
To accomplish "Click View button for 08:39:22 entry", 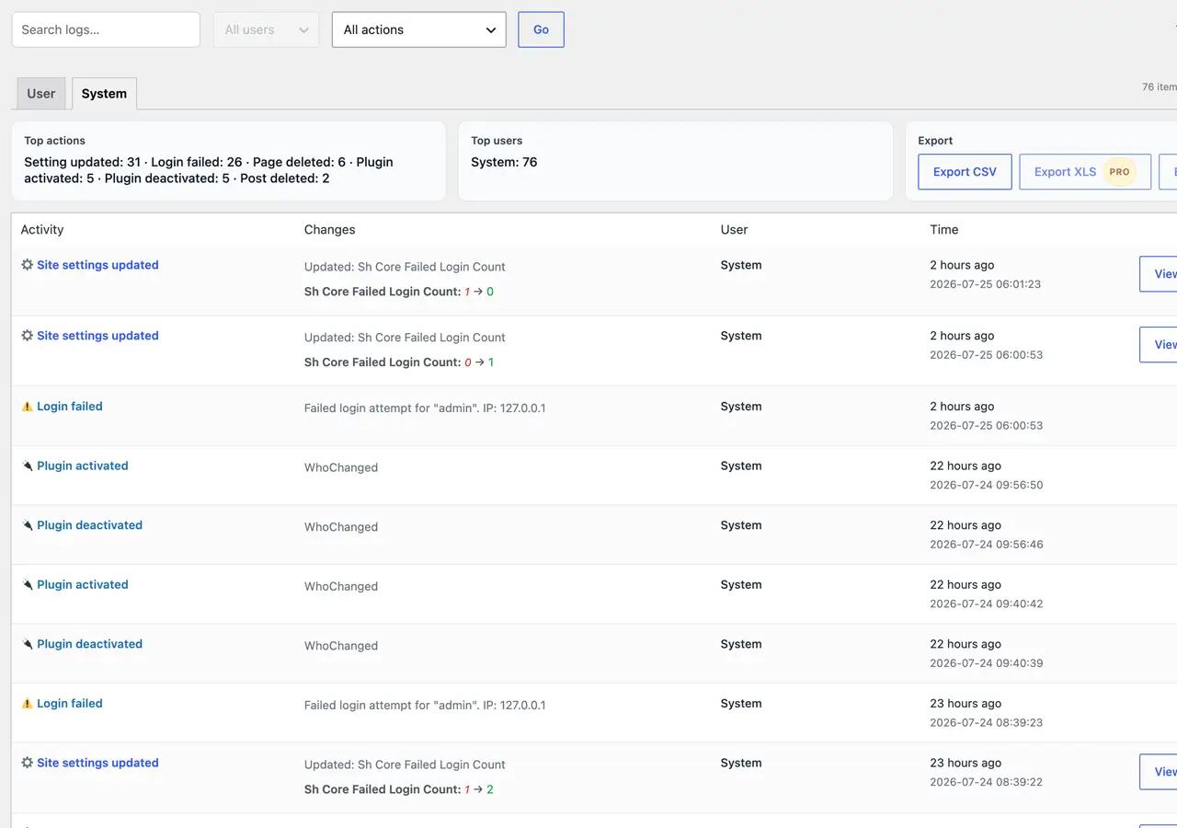I will pyautogui.click(x=1160, y=772).
